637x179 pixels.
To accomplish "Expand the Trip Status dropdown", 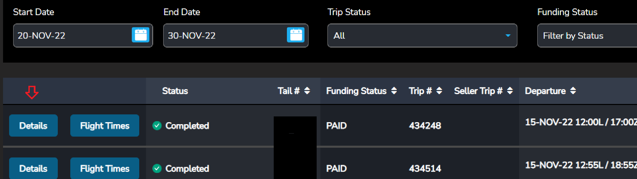I will 422,35.
